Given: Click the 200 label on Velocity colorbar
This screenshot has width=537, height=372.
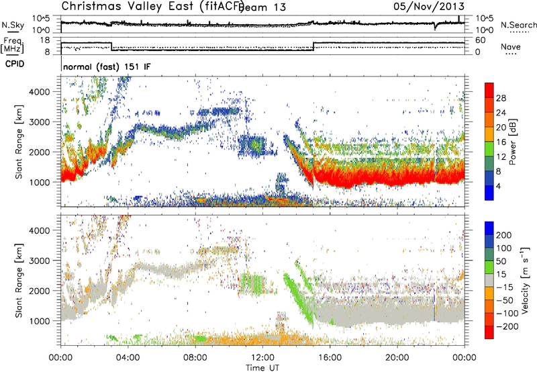Looking at the screenshot, I should coord(504,235).
